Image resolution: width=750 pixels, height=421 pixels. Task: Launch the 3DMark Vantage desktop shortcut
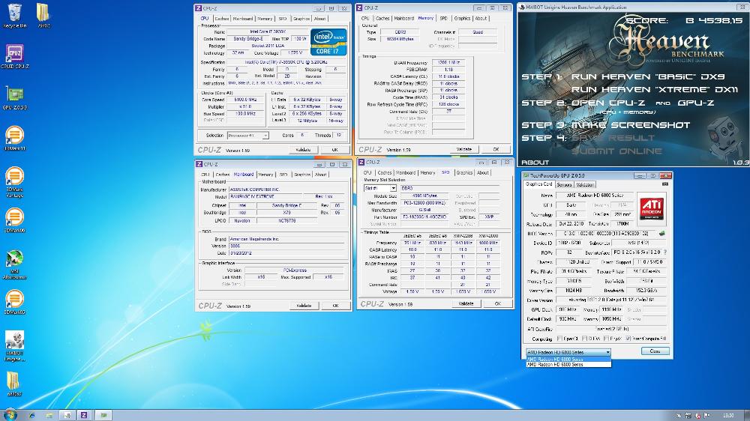coord(14,182)
